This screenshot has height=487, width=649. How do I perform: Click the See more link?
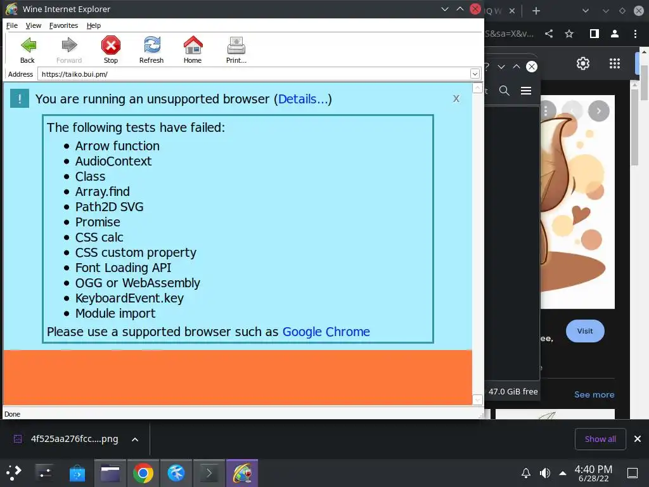coord(594,394)
